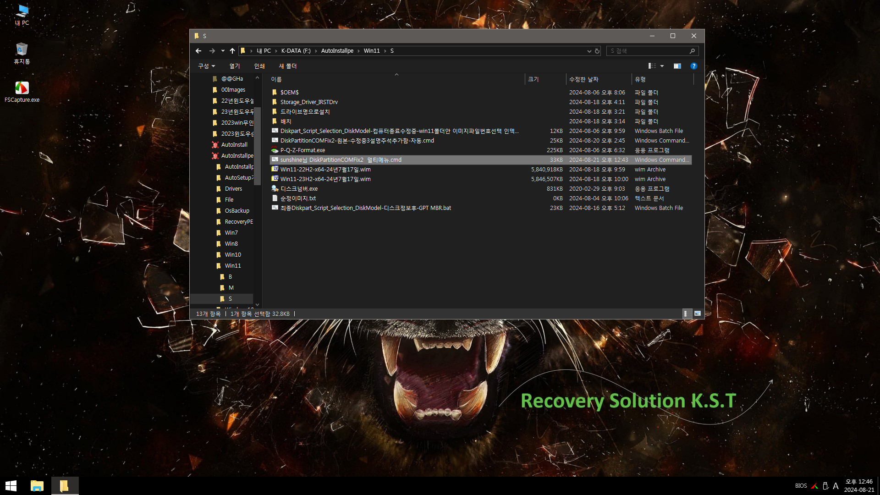The image size is (880, 495).
Task: Open Win8 folder in tree
Action: coord(231,244)
